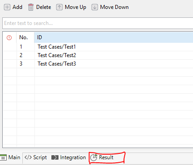Switch to the Main tab

click(10, 157)
